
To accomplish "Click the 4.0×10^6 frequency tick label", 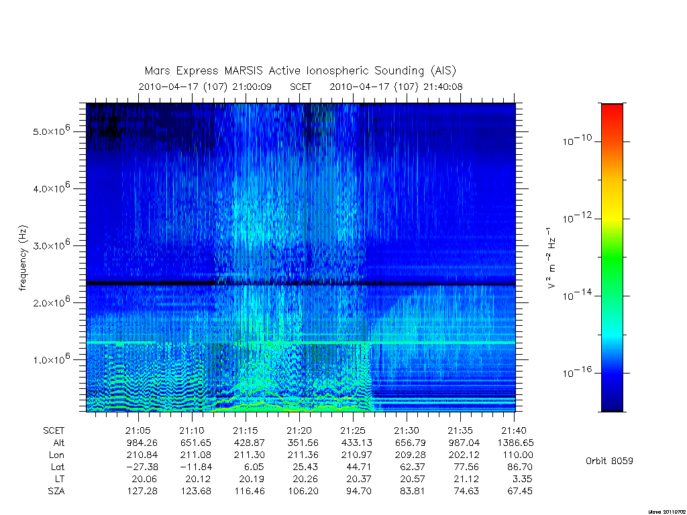I will click(52, 188).
